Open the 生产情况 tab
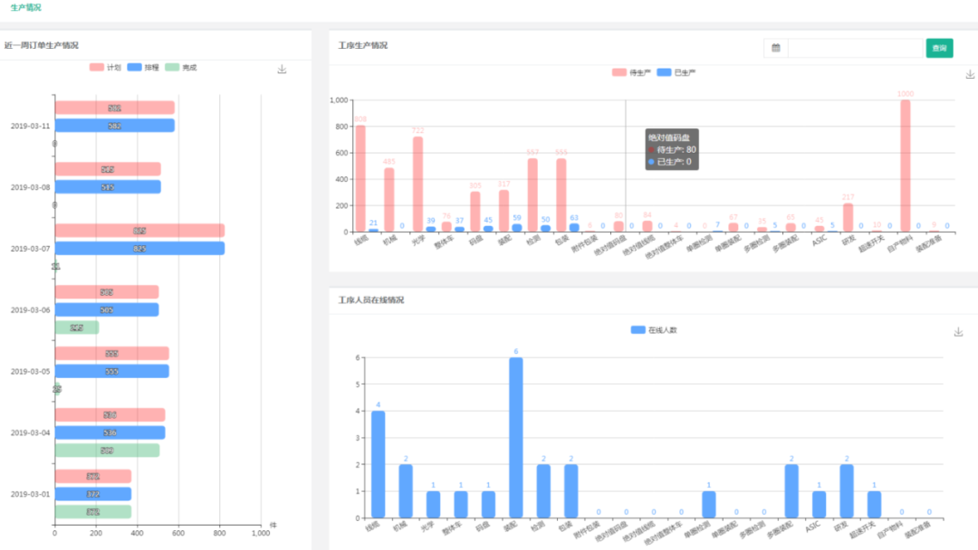This screenshot has height=550, width=978. tap(25, 7)
